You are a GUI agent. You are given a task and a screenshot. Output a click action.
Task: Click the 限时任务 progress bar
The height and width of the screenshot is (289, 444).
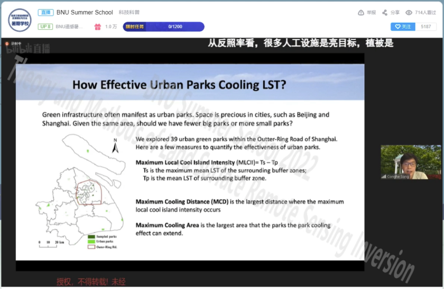[163, 26]
